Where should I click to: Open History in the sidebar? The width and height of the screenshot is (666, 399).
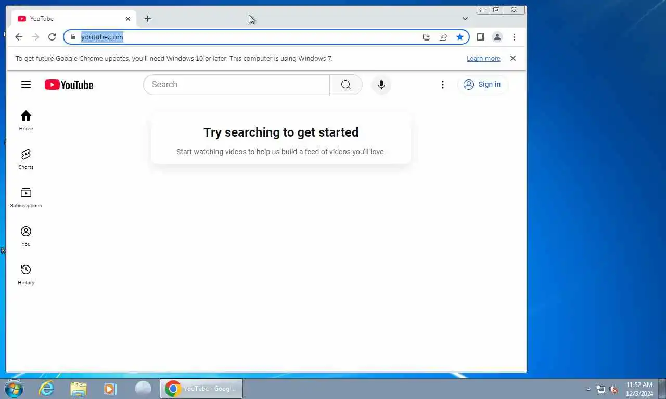pos(26,274)
